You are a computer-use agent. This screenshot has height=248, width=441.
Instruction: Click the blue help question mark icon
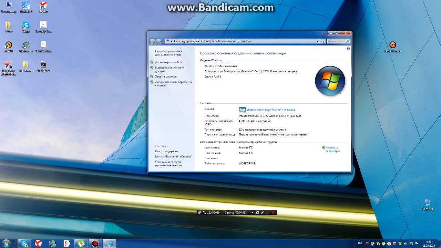pyautogui.click(x=348, y=49)
